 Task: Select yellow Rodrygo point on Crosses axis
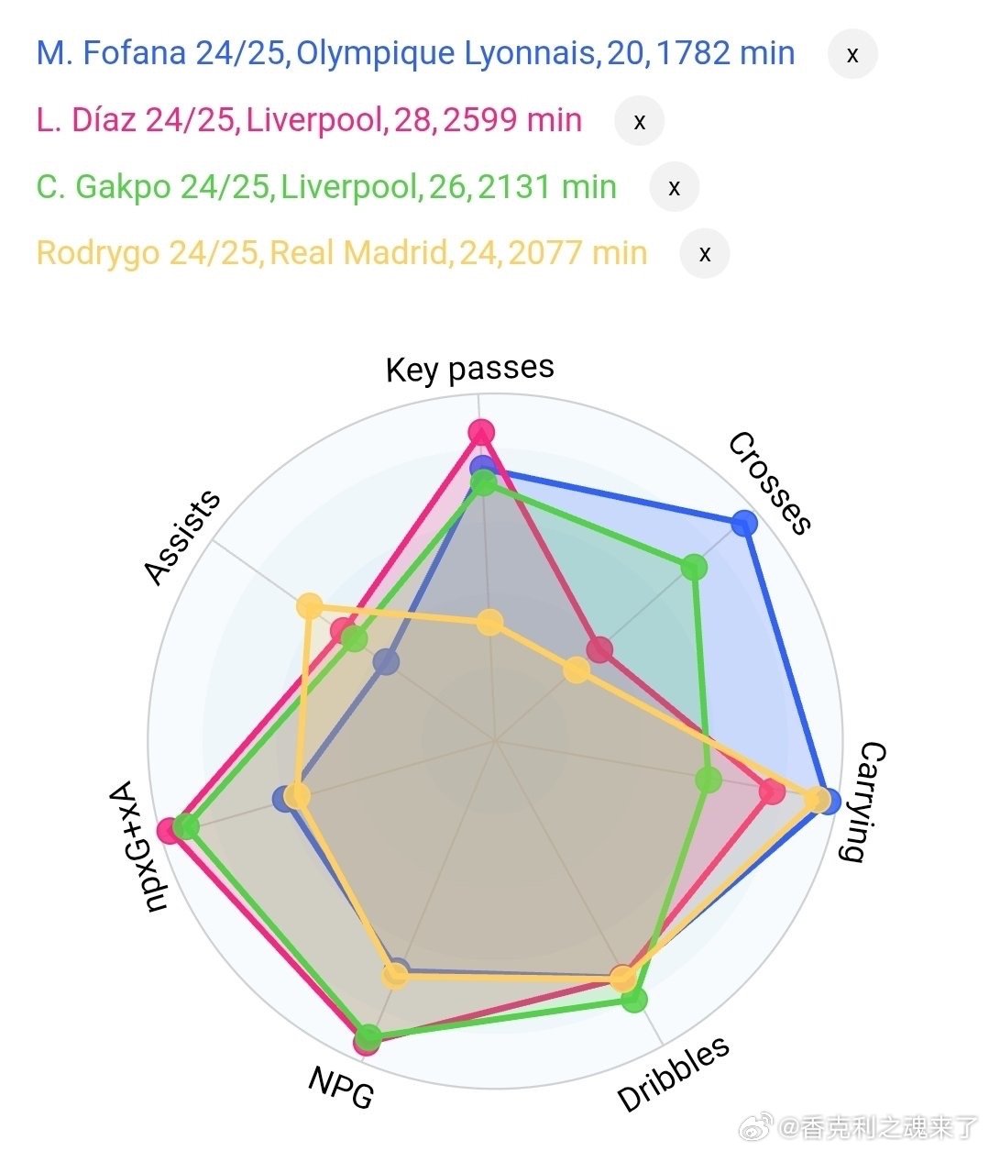[576, 670]
